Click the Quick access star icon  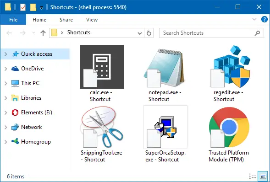[16, 54]
